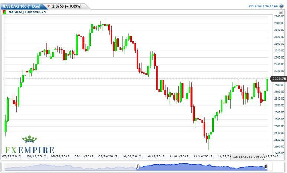
Task: Click the 11/14/2012 date axis label
Action: tap(203, 156)
